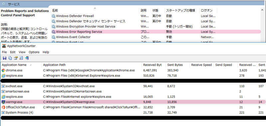Click the Find magnifier toolbar icon

(x=21, y=58)
